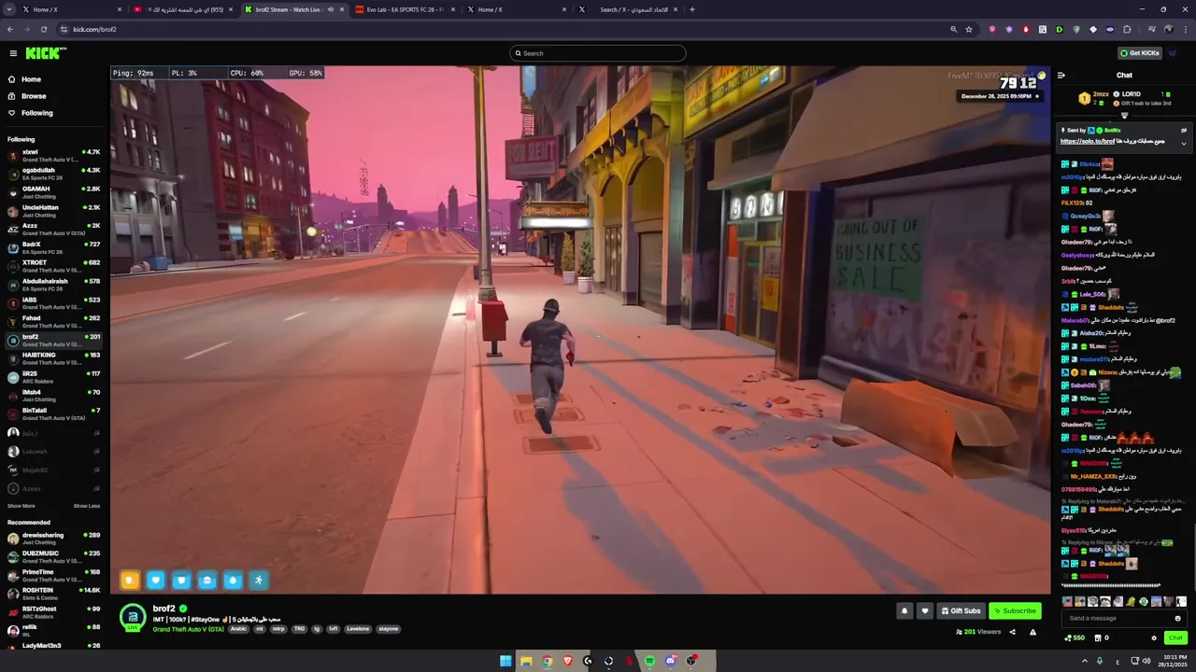This screenshot has width=1196, height=672.
Task: Open the pinned solo.to/brof link
Action: pos(1088,141)
